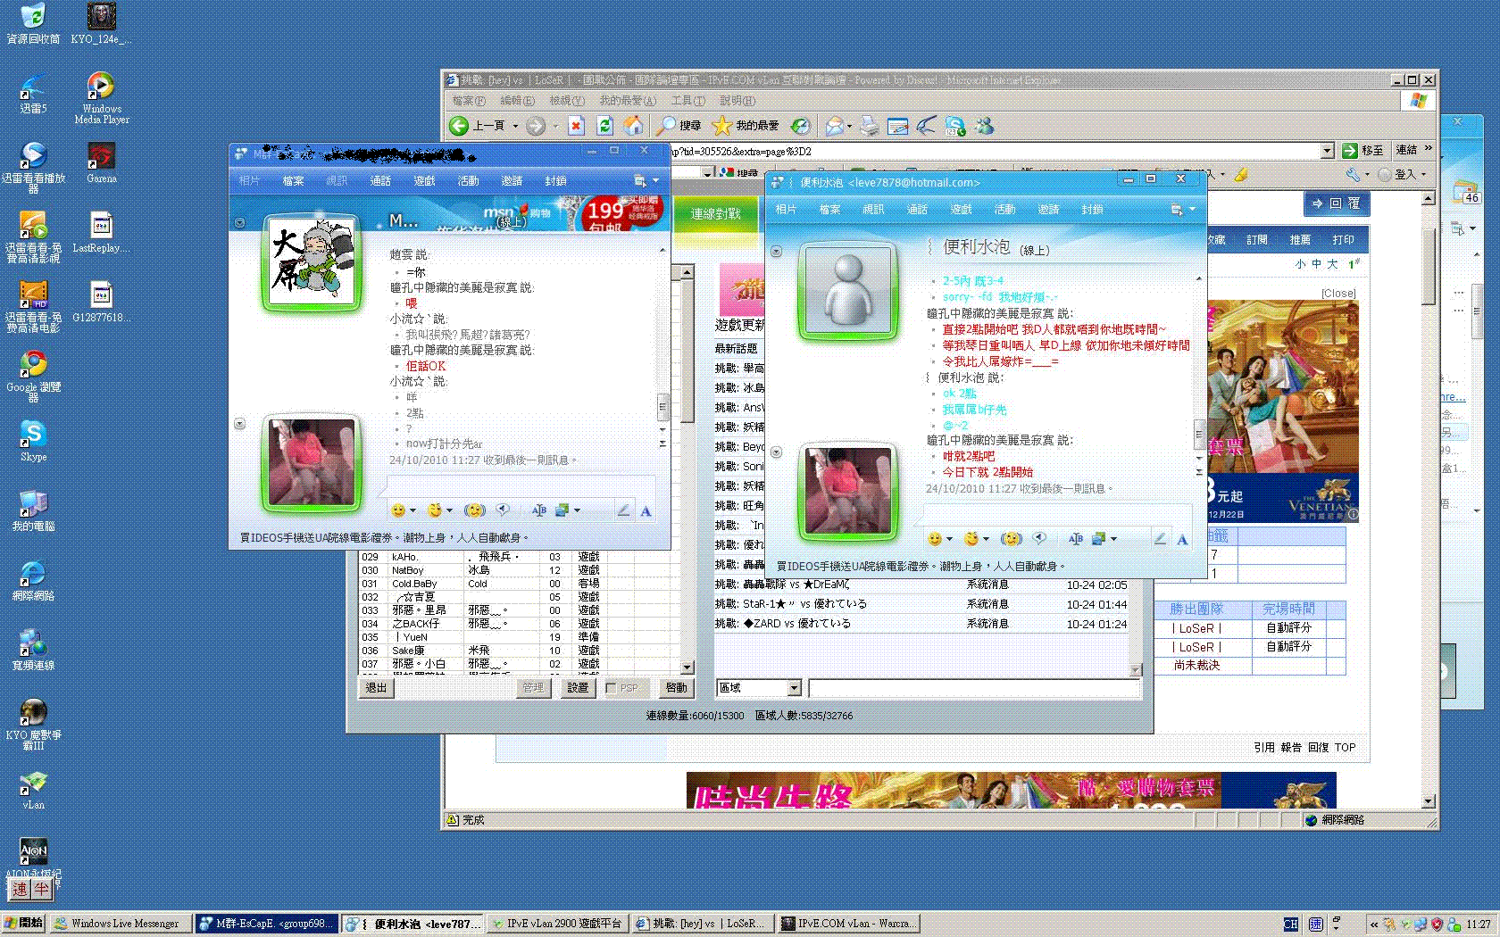
Task: Select Skype desktop icon
Action: [33, 441]
